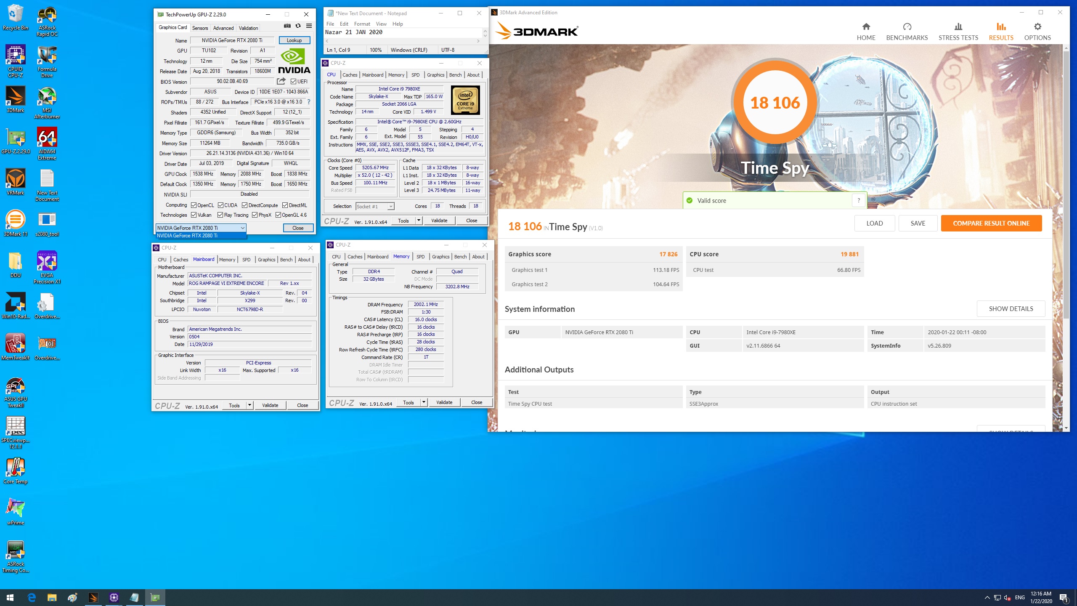Screen dimensions: 1077x606
Task: Open 3DMark 11 desktop icon
Action: click(x=16, y=223)
